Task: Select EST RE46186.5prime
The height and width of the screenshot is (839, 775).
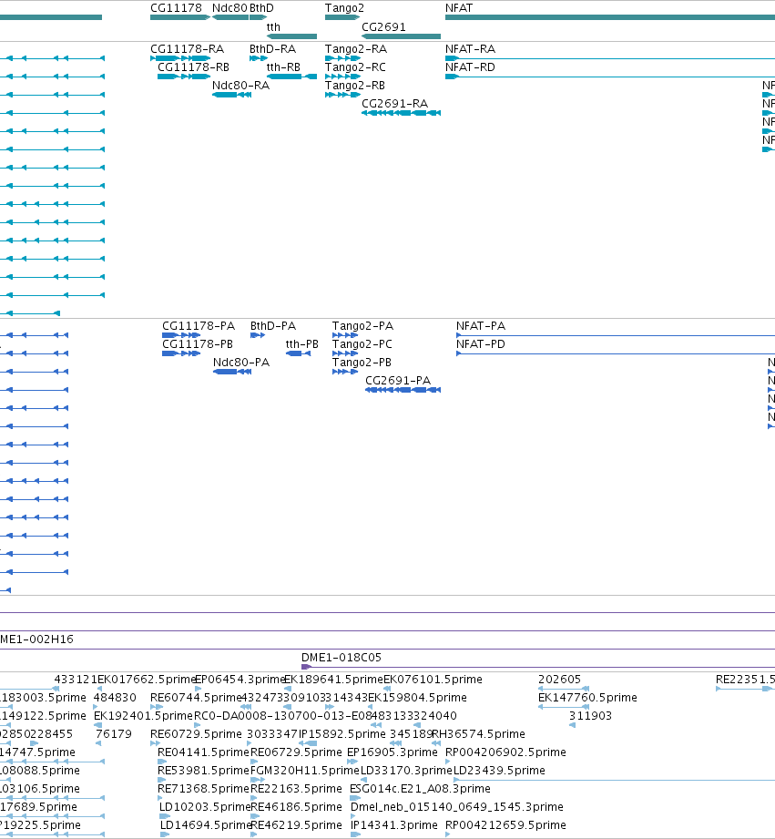Action: pos(296,807)
